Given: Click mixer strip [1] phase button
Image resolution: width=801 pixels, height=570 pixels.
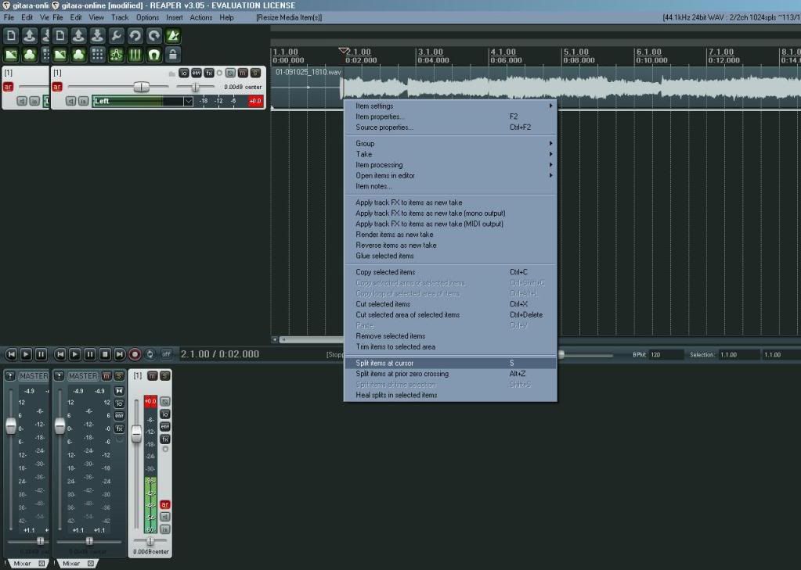Looking at the screenshot, I should tap(165, 402).
